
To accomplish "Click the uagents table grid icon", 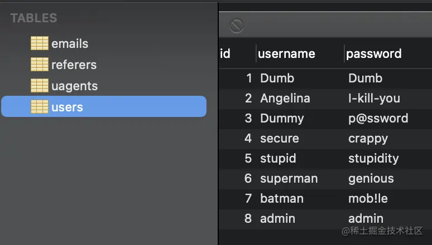I will coord(40,86).
